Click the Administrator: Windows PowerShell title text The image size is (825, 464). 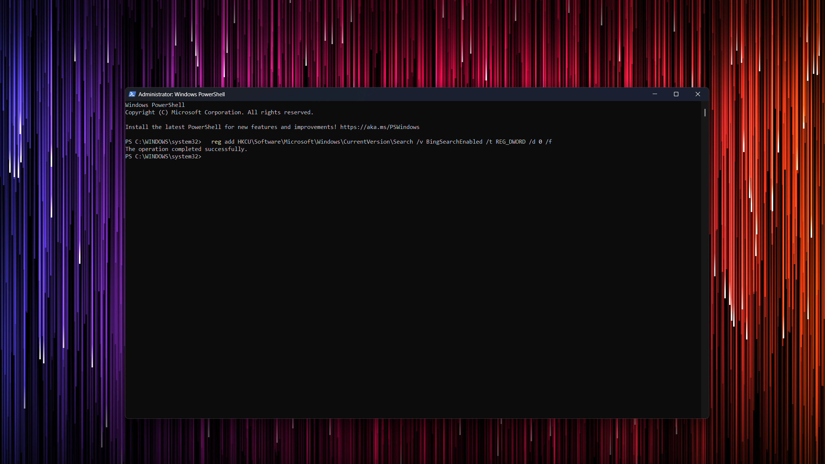(x=182, y=94)
